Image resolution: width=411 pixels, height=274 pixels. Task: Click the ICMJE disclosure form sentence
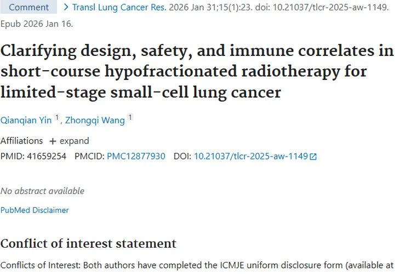coord(197,266)
